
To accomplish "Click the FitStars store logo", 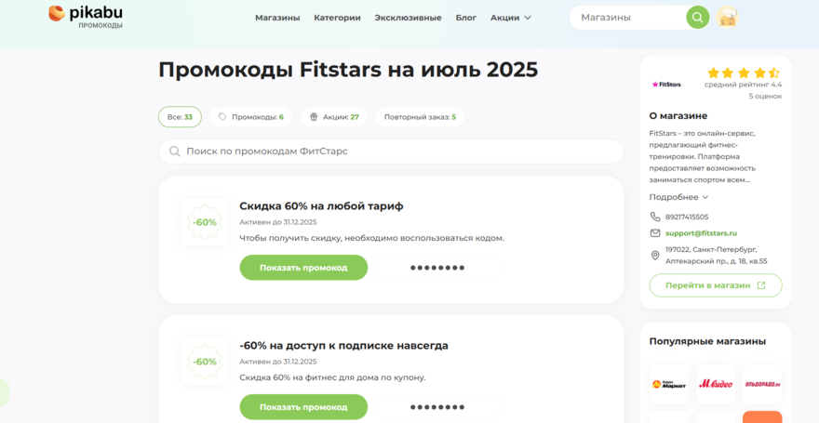I will pyautogui.click(x=666, y=85).
